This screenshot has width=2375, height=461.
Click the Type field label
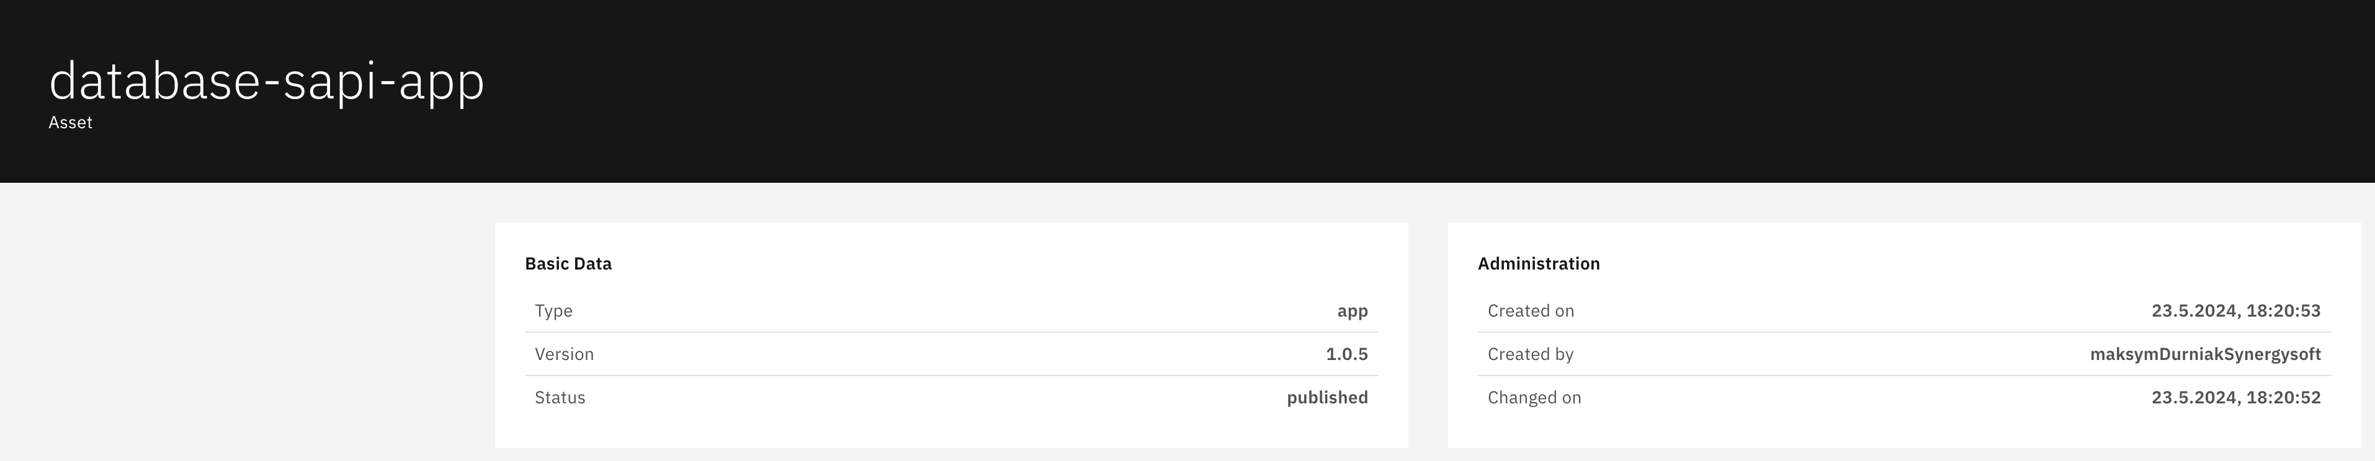pyautogui.click(x=553, y=311)
